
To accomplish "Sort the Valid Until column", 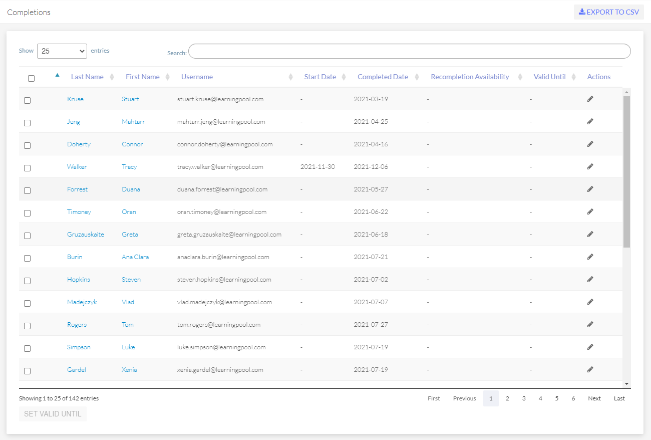I will pos(549,77).
